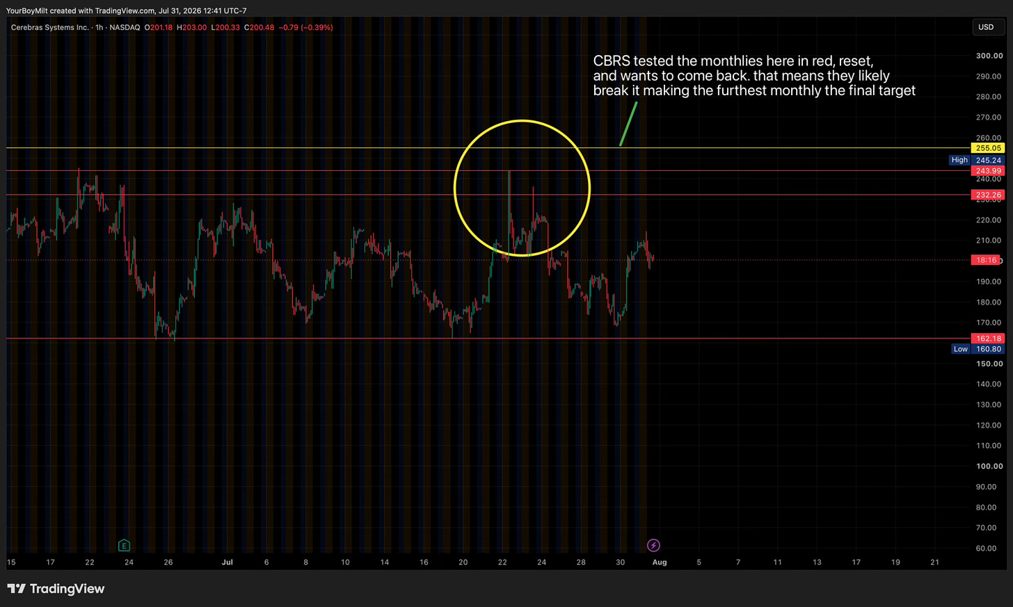Click the Jul label on the time axis

coord(228,563)
